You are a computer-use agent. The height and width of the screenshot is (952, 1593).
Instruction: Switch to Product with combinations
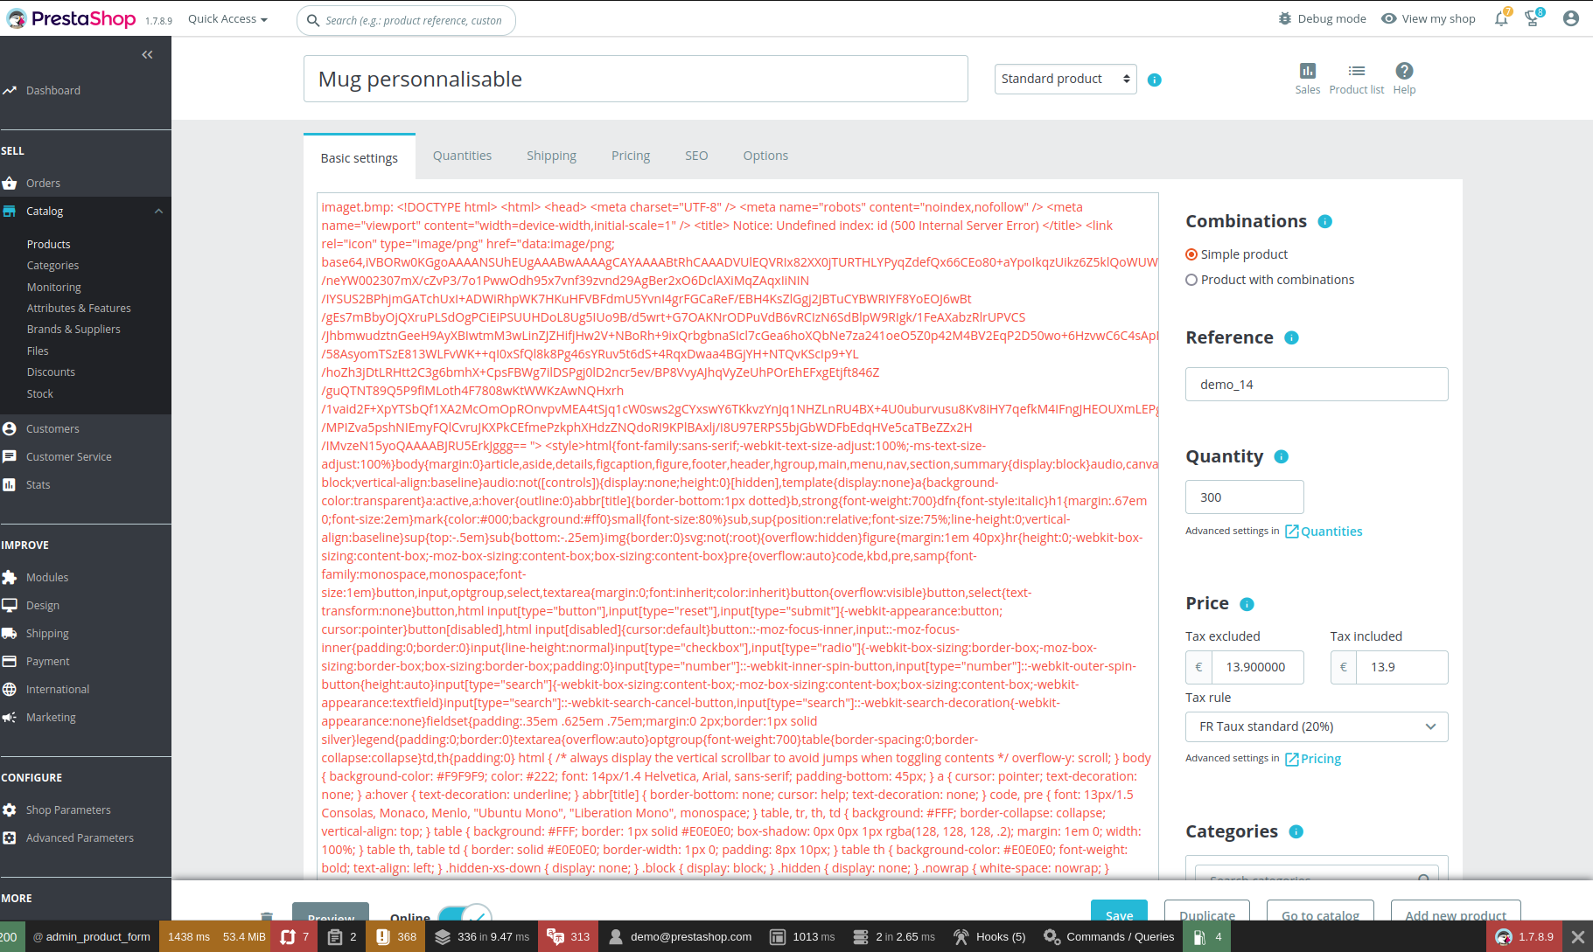click(x=1191, y=280)
